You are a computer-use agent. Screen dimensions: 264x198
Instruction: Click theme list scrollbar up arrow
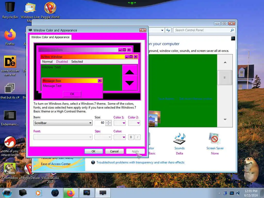(225, 62)
